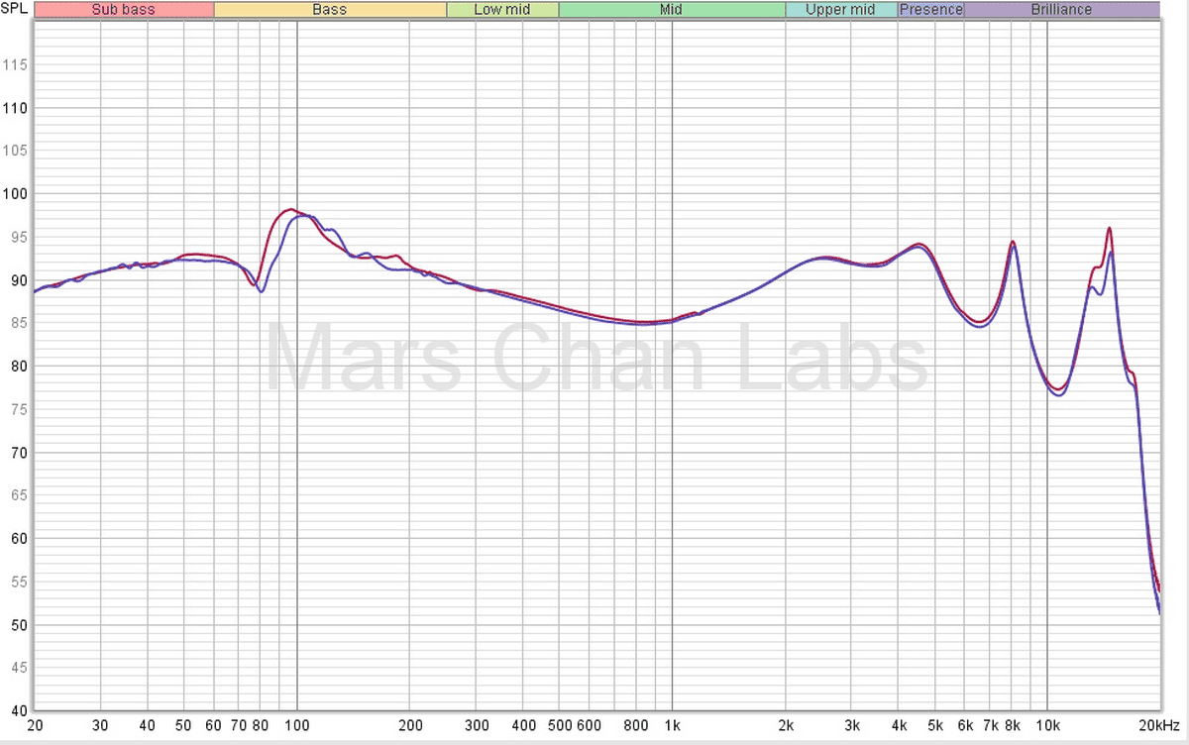Click the Brilliance band label
Image resolution: width=1189 pixels, height=745 pixels.
click(x=1061, y=10)
